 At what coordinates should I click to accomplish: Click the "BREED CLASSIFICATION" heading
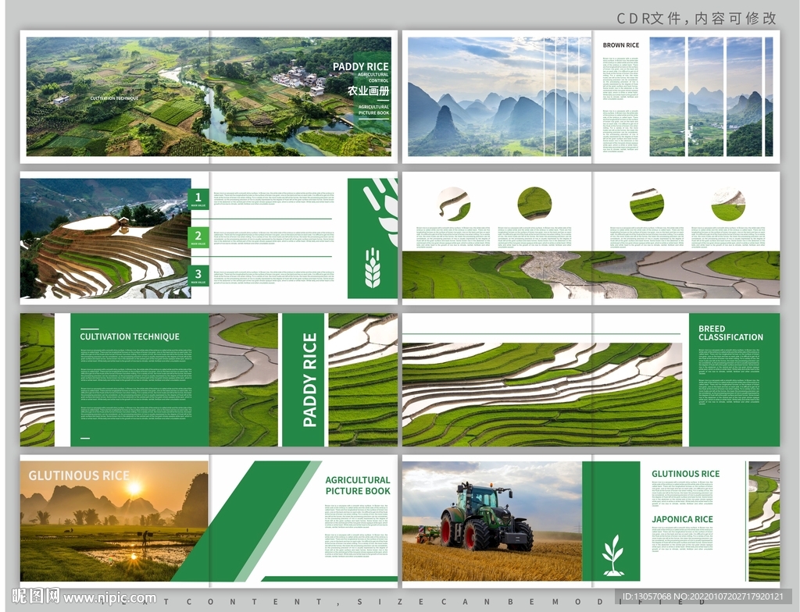click(x=730, y=333)
